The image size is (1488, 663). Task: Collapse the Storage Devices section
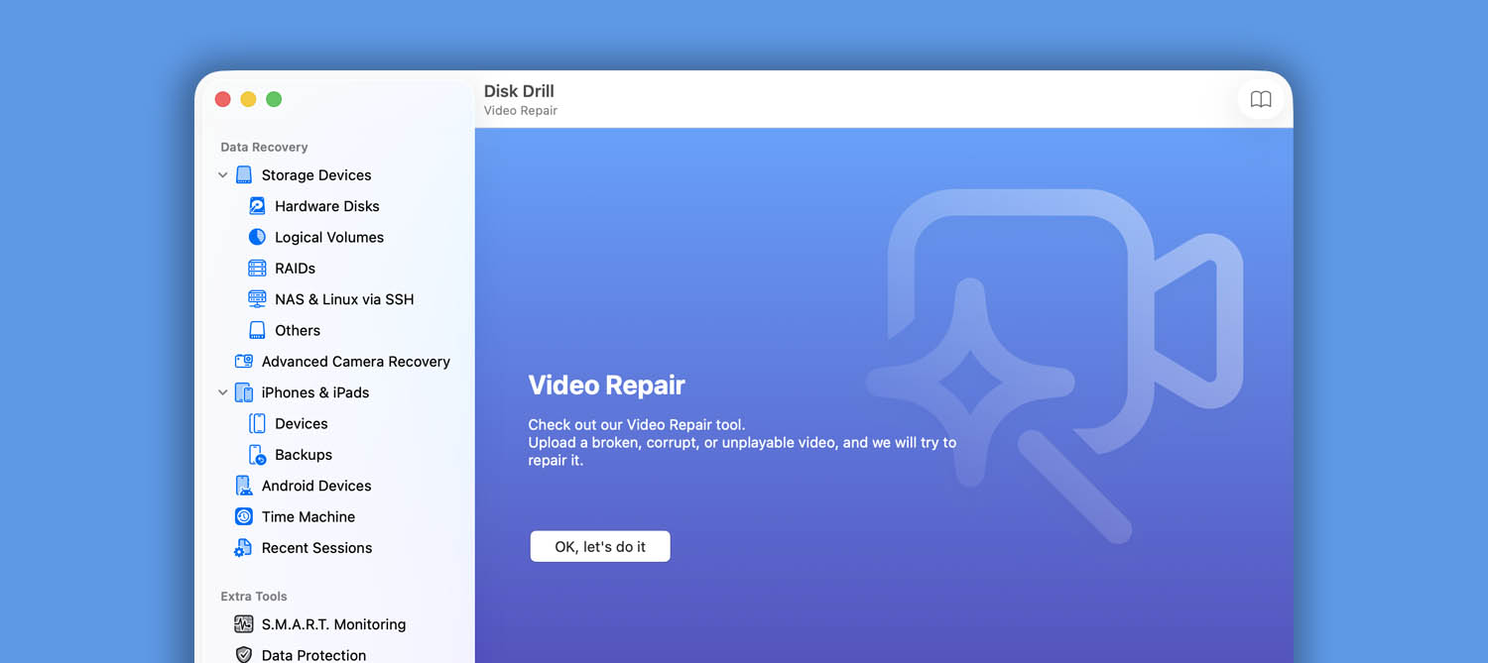coord(222,174)
